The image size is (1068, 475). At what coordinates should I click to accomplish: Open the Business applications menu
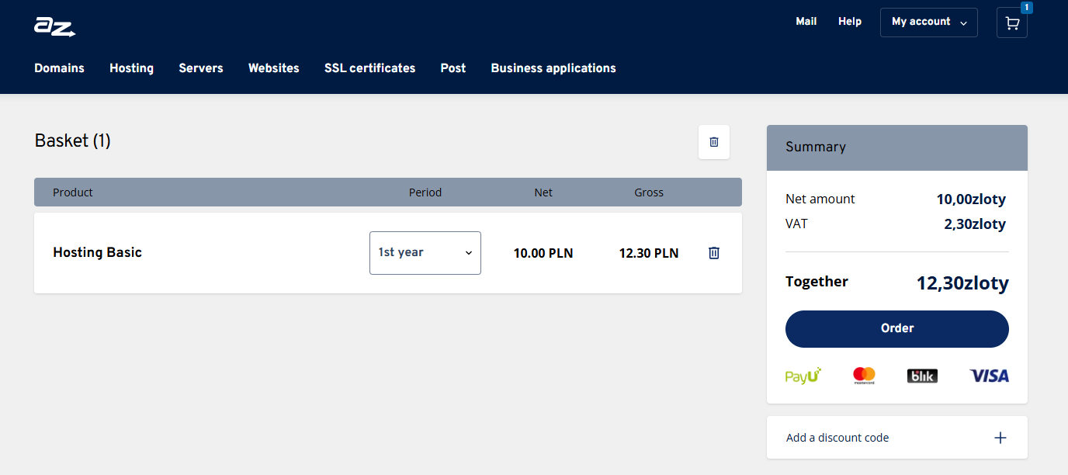click(x=553, y=68)
